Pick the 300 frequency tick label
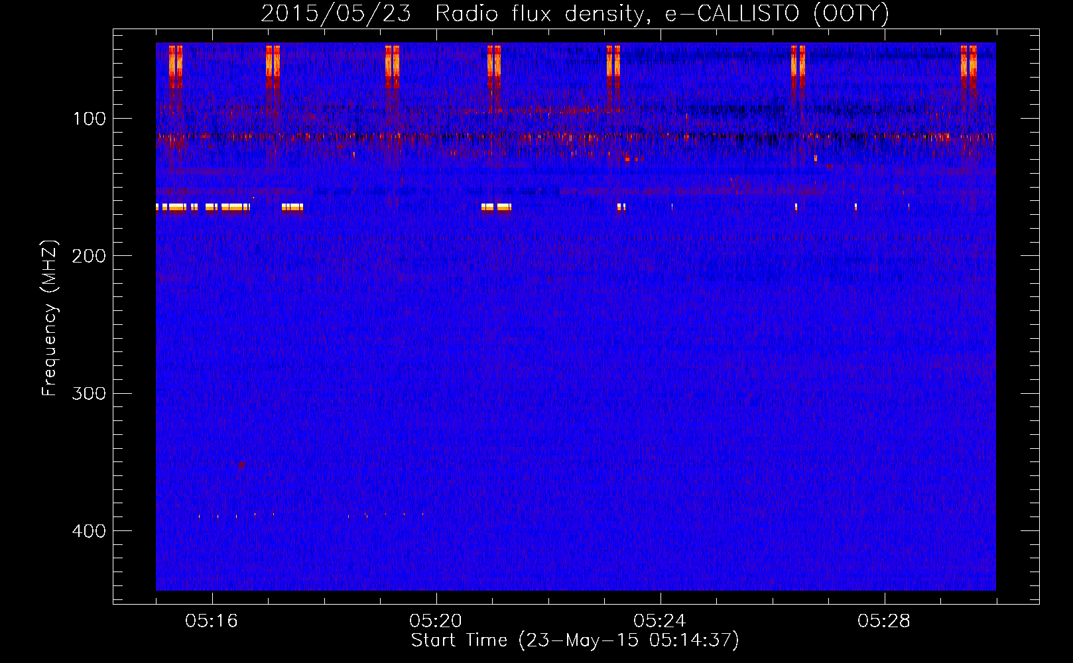 (90, 394)
